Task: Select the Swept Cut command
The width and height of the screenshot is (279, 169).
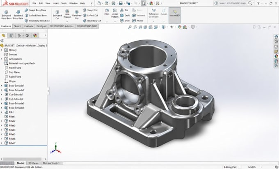Action: point(90,10)
